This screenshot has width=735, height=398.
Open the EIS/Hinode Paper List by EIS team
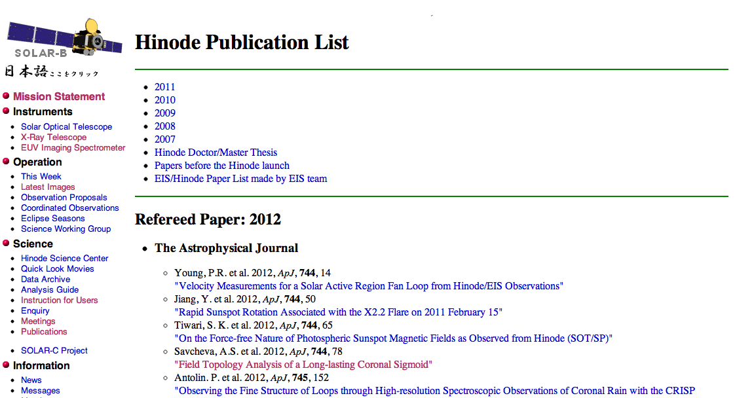pos(240,179)
